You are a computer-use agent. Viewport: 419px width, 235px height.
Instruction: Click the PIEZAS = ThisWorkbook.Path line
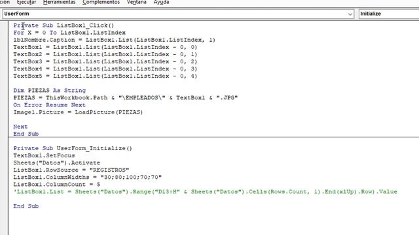coord(125,97)
